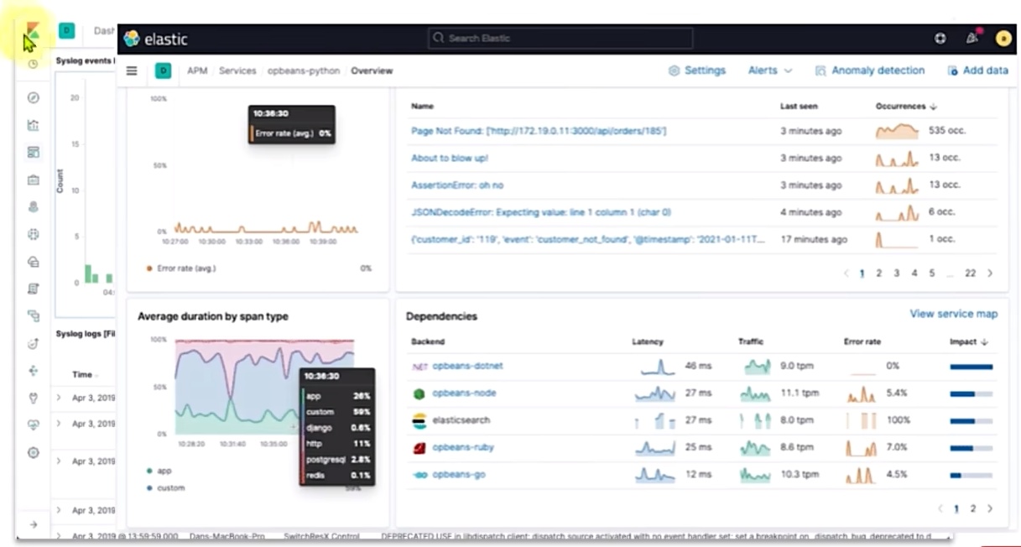Go to Services breadcrumb

pos(237,71)
